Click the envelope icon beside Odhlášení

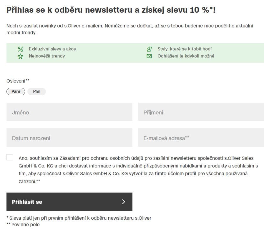(x=149, y=56)
